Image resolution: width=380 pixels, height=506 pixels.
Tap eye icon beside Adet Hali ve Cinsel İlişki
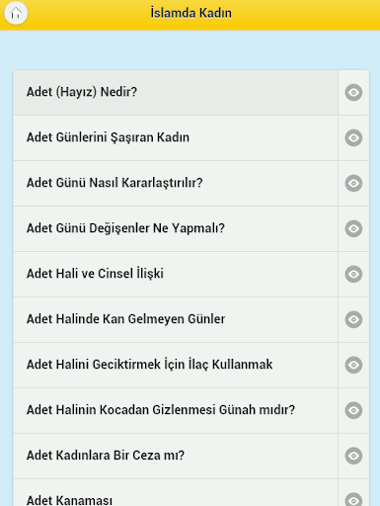(x=353, y=274)
